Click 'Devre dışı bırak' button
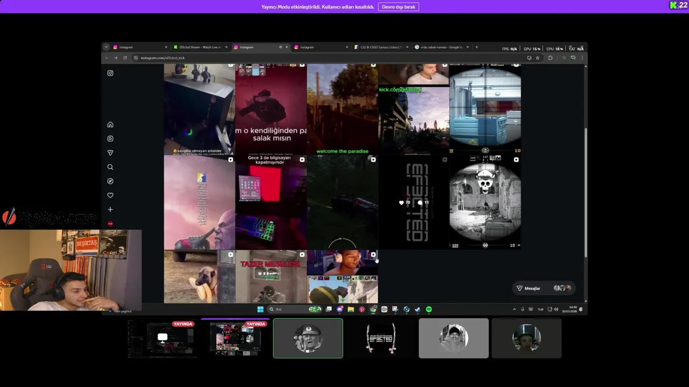The height and width of the screenshot is (387, 689). 399,7
